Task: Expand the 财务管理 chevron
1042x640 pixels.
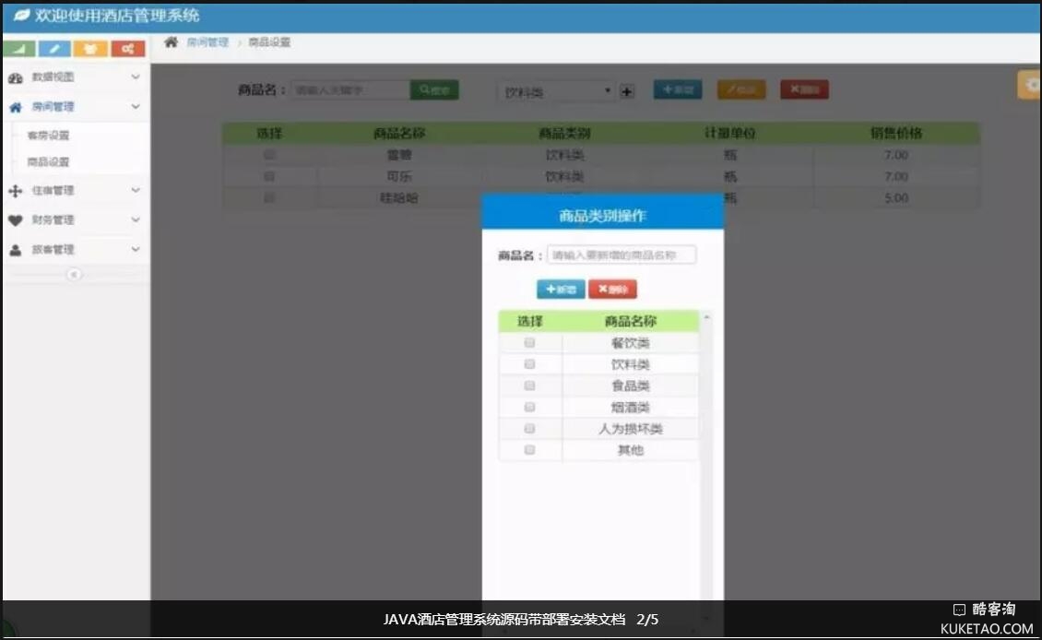Action: 136,219
